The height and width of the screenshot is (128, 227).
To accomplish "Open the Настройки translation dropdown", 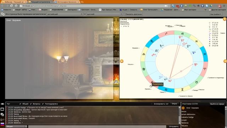I will coord(216,14).
